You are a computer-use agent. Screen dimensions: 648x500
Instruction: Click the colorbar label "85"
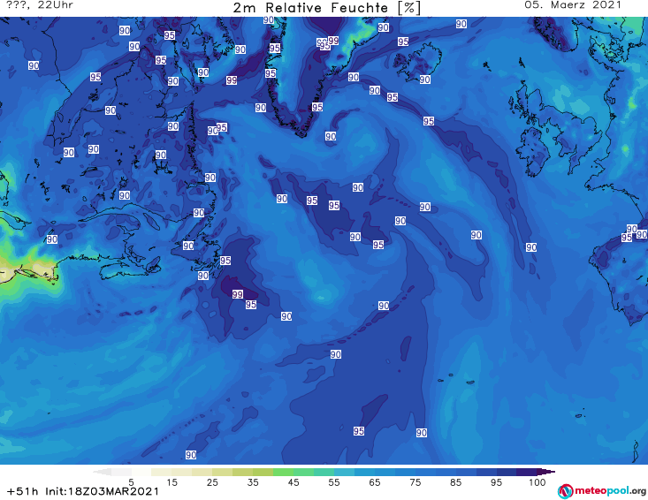point(456,482)
